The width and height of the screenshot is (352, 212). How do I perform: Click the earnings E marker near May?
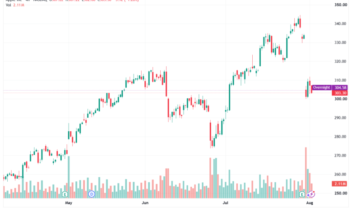click(65, 194)
